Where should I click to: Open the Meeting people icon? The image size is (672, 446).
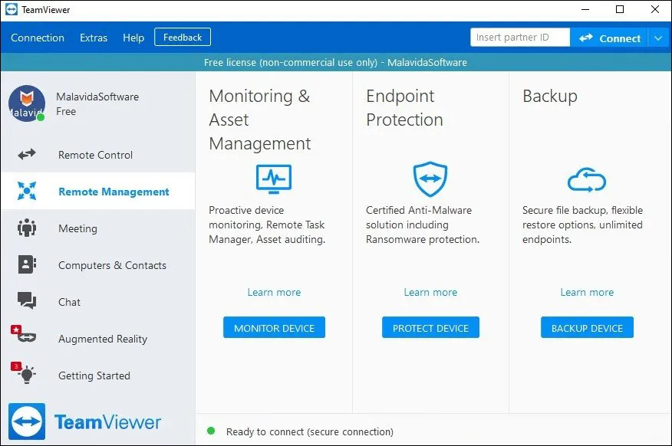pos(27,228)
